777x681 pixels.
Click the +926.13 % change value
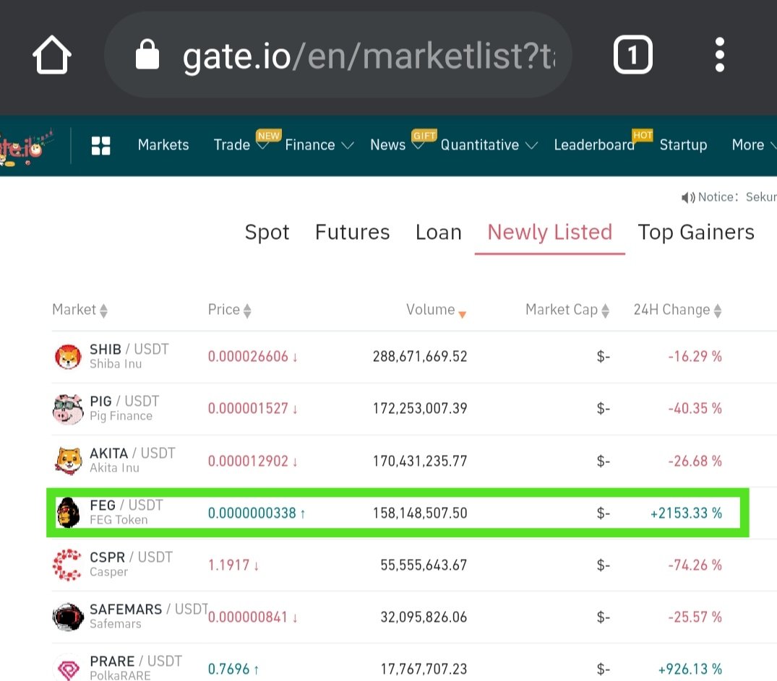[690, 669]
